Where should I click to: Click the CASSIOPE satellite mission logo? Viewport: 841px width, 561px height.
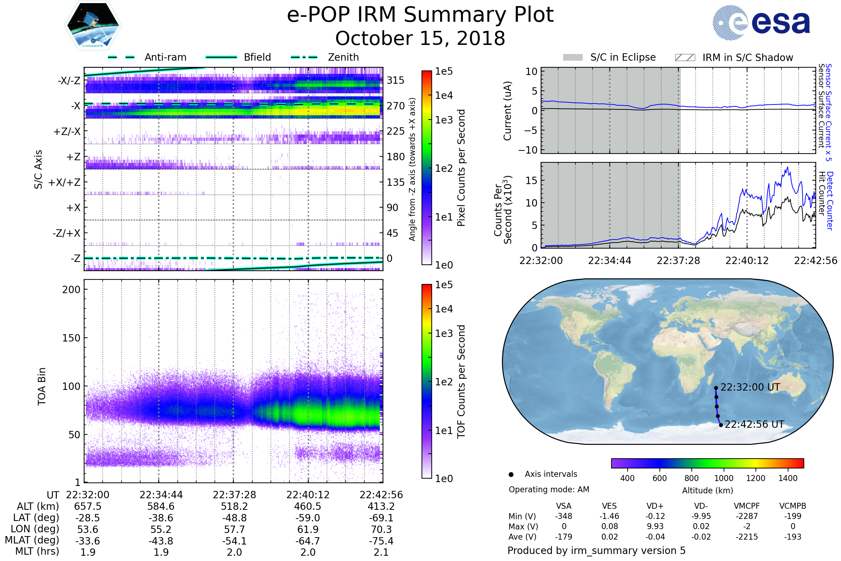pos(93,26)
